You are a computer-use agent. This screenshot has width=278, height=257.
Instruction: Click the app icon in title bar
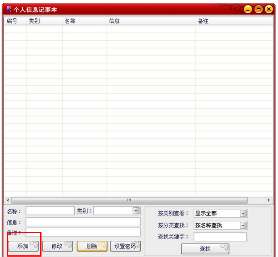[9, 9]
